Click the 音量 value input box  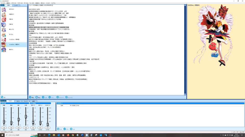(4, 128)
